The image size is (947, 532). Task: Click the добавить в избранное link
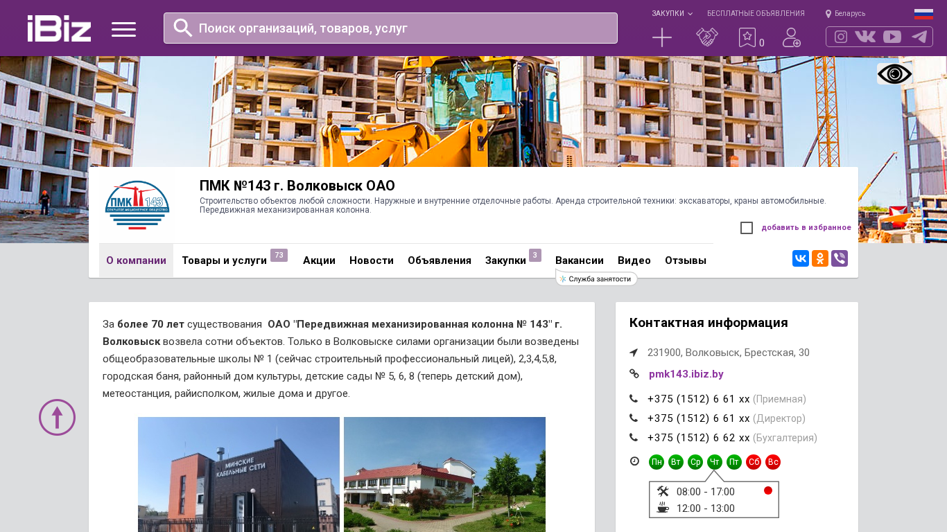tap(806, 228)
